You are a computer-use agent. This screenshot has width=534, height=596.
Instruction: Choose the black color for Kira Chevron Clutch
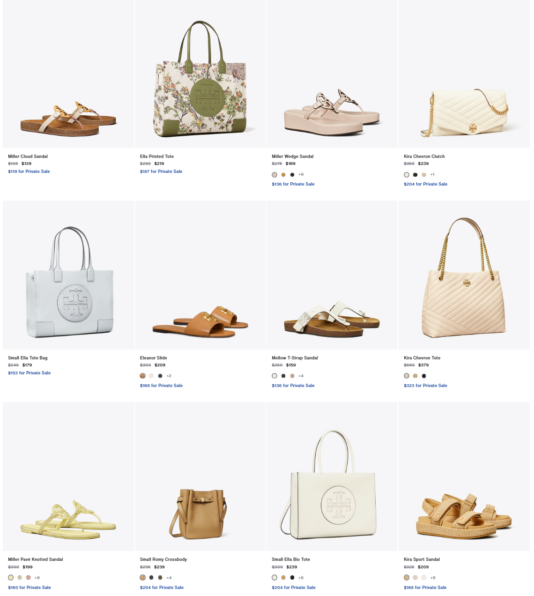pyautogui.click(x=415, y=175)
